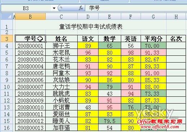187x132 pixels.
Task: Click the empty 名次 cell for 狮子王
Action: tap(176, 46)
